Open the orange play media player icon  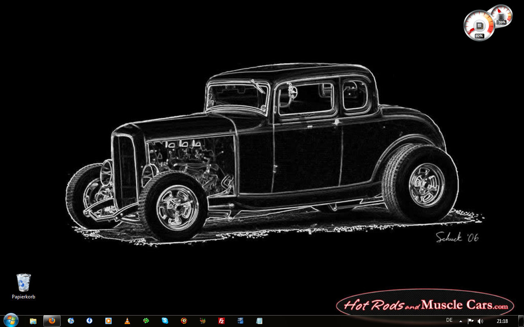coord(108,321)
